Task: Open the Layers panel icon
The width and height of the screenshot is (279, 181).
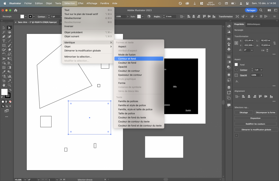Action: pyautogui.click(x=229, y=87)
